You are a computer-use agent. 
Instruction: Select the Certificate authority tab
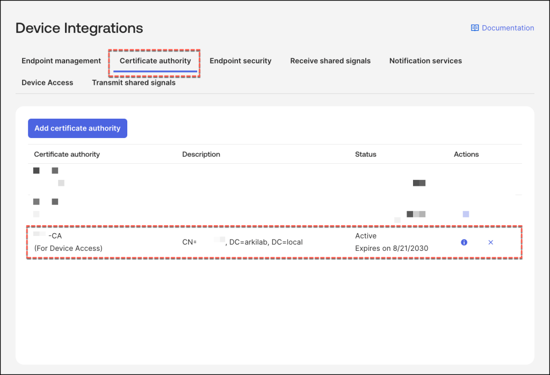(155, 61)
